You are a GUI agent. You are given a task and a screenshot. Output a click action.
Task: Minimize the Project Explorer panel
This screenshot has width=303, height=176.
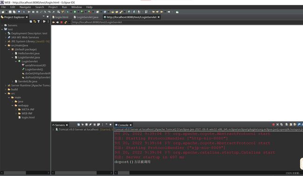click(x=43, y=17)
